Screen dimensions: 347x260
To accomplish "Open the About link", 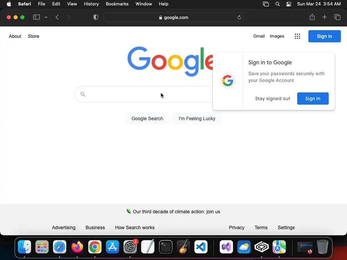I will (x=15, y=36).
